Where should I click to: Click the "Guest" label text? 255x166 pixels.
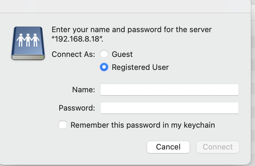(x=122, y=54)
